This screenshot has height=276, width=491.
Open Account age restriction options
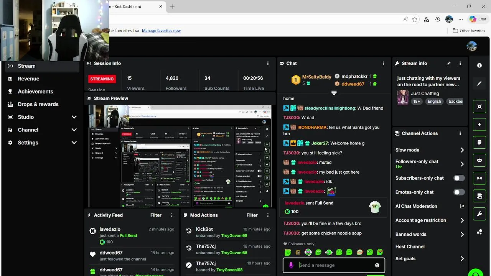(x=462, y=220)
